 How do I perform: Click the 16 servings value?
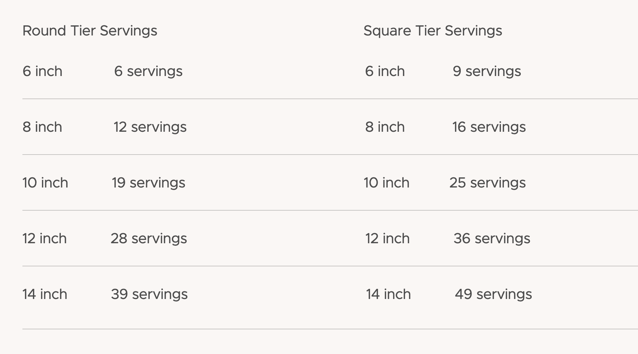(489, 127)
